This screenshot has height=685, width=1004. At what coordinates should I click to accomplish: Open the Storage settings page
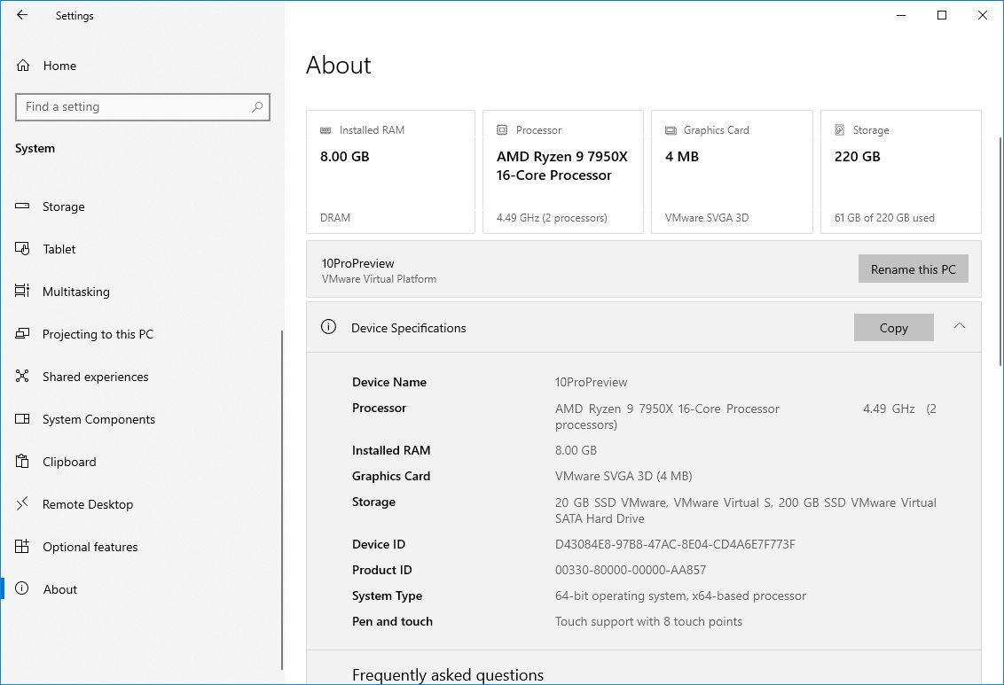[x=141, y=206]
